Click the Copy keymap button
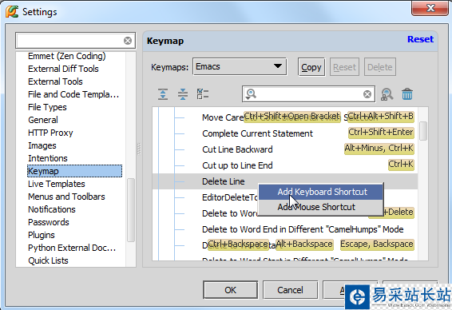This screenshot has width=452, height=310. coord(311,67)
